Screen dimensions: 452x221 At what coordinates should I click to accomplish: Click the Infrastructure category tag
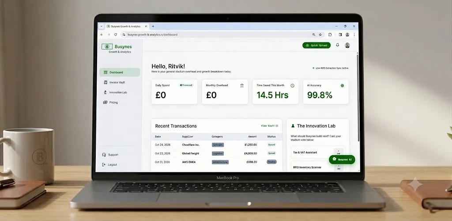point(220,162)
